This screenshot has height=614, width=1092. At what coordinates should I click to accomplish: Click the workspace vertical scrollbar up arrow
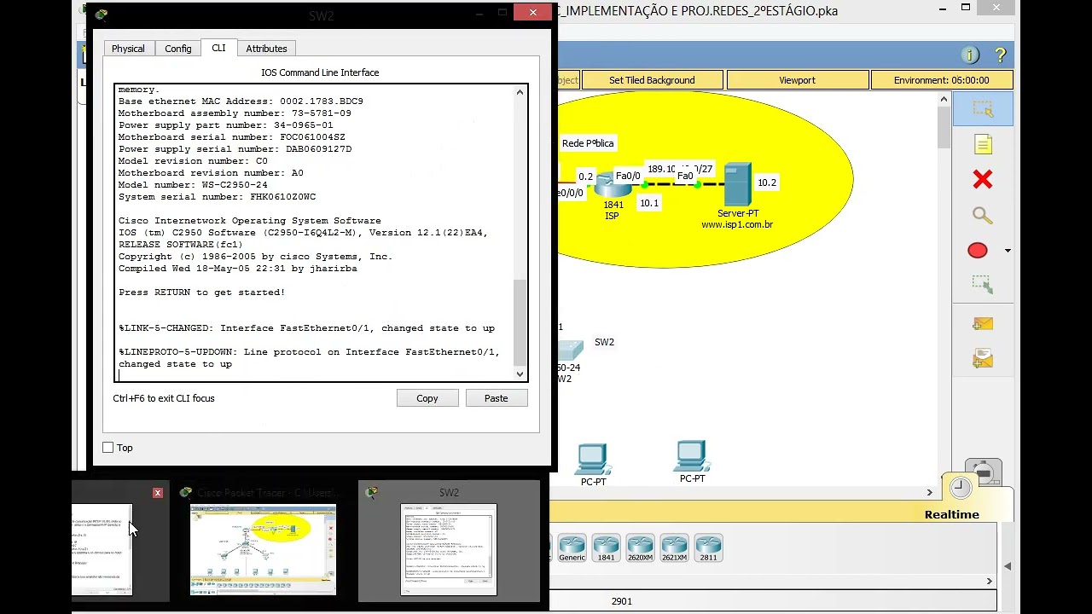(x=944, y=100)
